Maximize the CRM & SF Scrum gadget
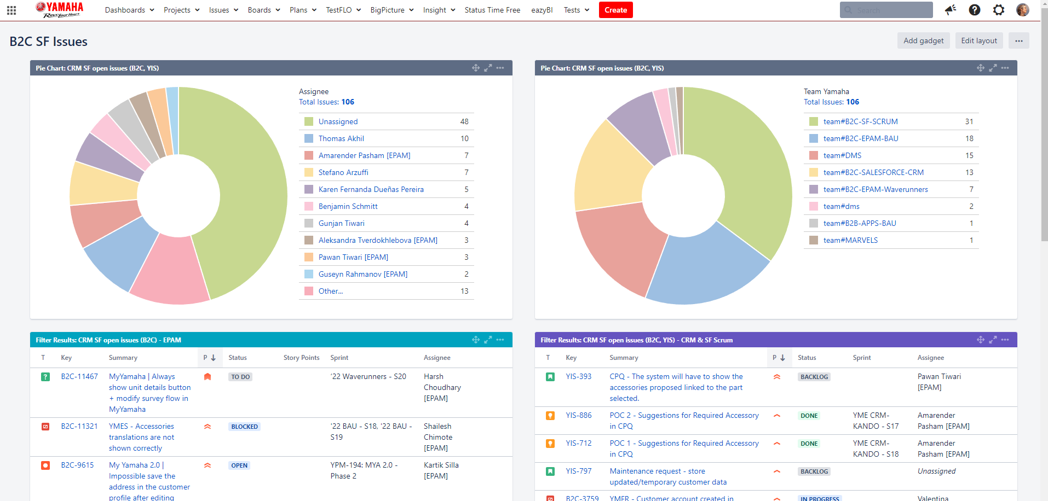This screenshot has width=1048, height=501. coord(993,340)
